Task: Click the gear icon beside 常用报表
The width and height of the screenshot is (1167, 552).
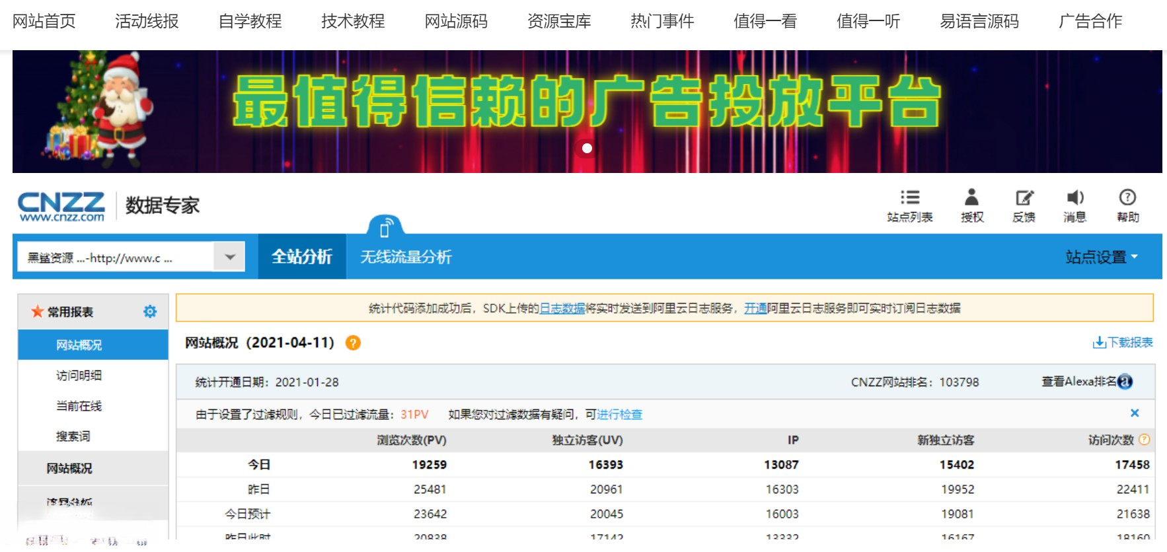Action: click(150, 312)
